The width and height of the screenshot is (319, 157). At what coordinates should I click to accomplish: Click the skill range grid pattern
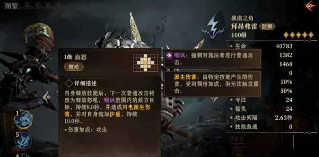tap(146, 63)
